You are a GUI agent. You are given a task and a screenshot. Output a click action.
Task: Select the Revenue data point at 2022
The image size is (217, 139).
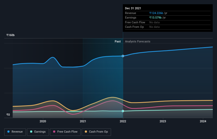coord(123,56)
